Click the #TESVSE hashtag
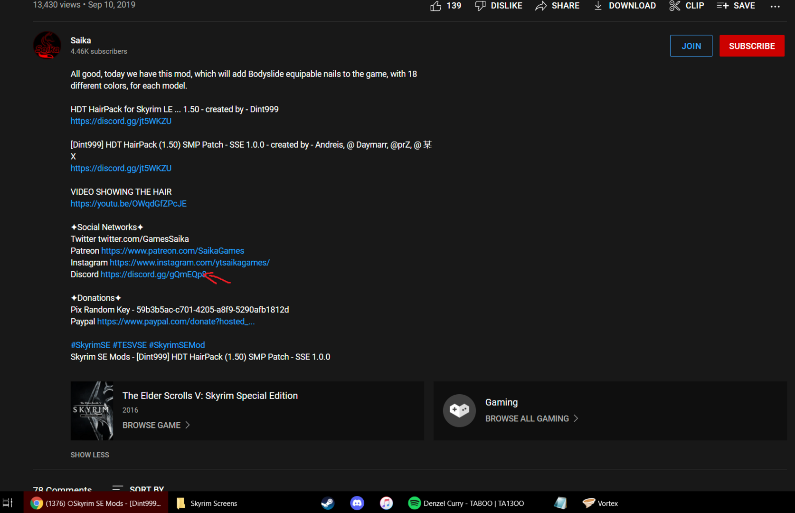This screenshot has height=513, width=795. (x=130, y=345)
